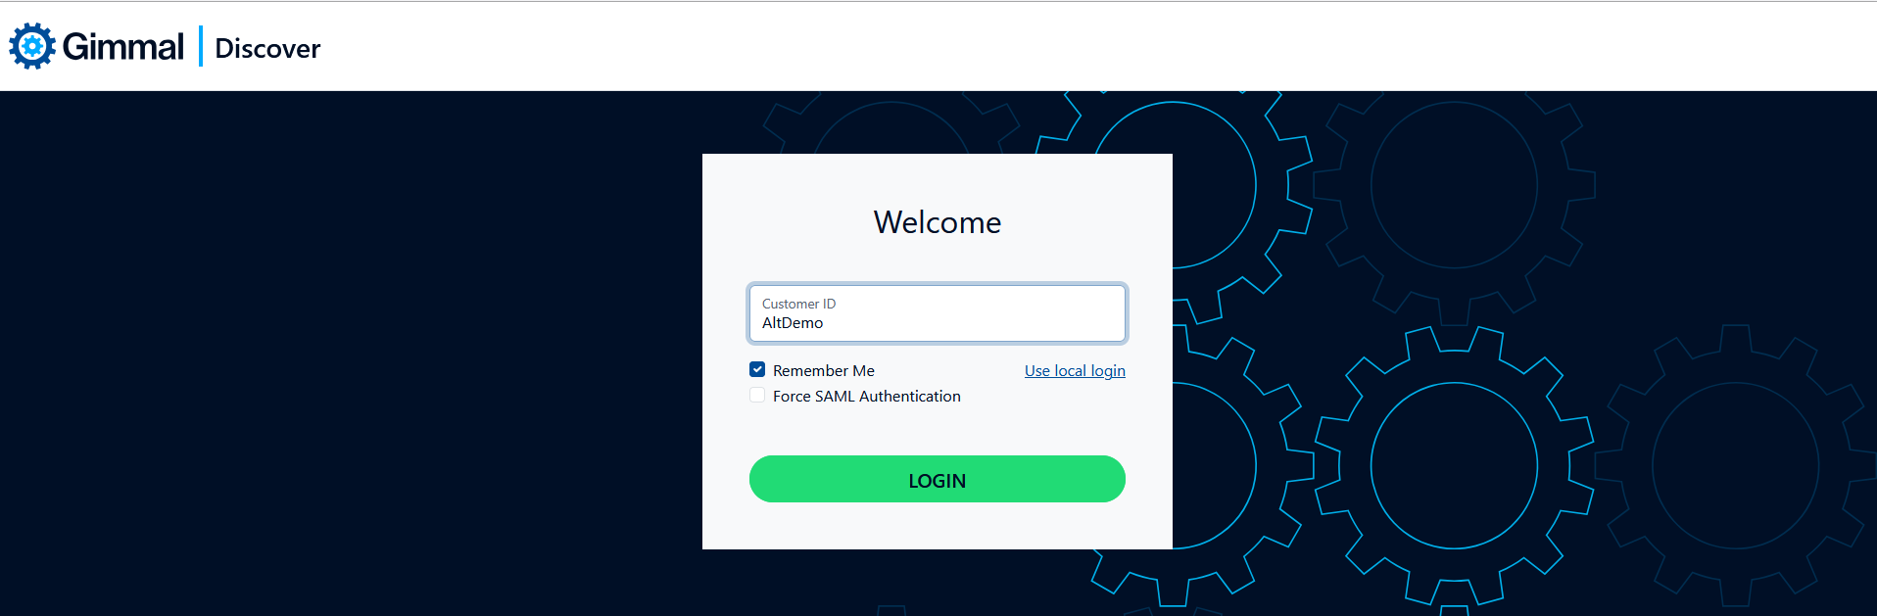1877x616 pixels.
Task: Click the Gimmal wordmark text
Action: pyautogui.click(x=122, y=46)
